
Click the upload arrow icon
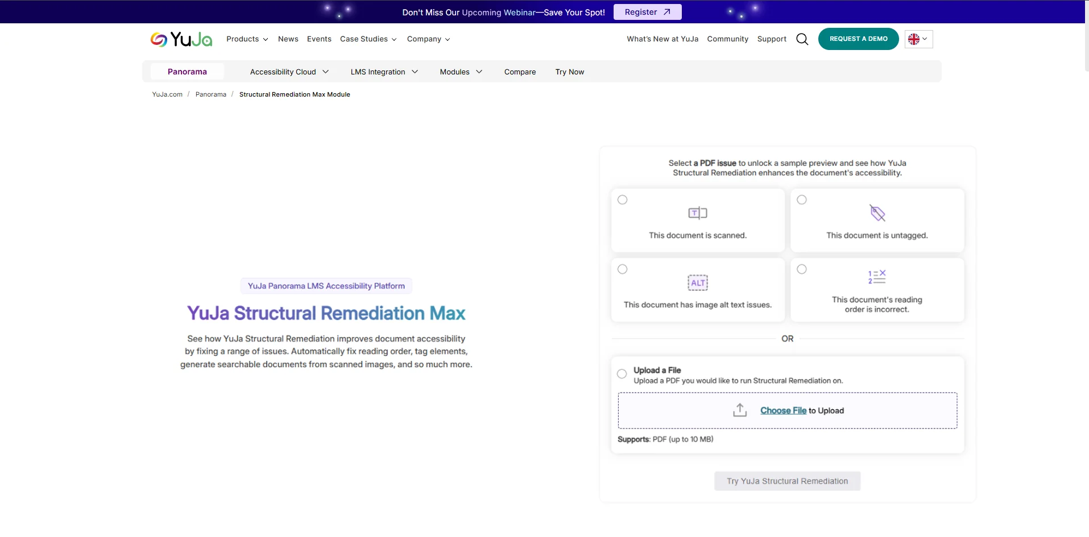(739, 410)
